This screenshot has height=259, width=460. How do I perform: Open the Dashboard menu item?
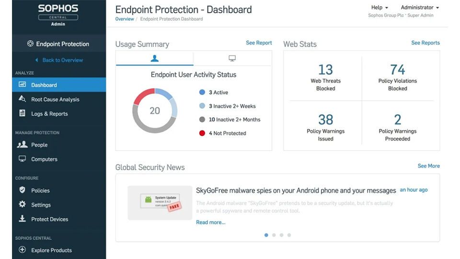tap(59, 85)
